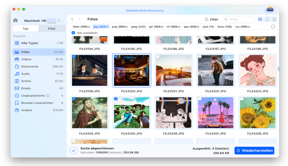The width and height of the screenshot is (288, 166).
Task: Click the Wiederherstellen button
Action: 254,151
